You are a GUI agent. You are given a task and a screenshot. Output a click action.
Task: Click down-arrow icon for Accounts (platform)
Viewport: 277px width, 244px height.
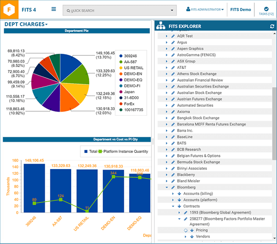click(x=179, y=200)
